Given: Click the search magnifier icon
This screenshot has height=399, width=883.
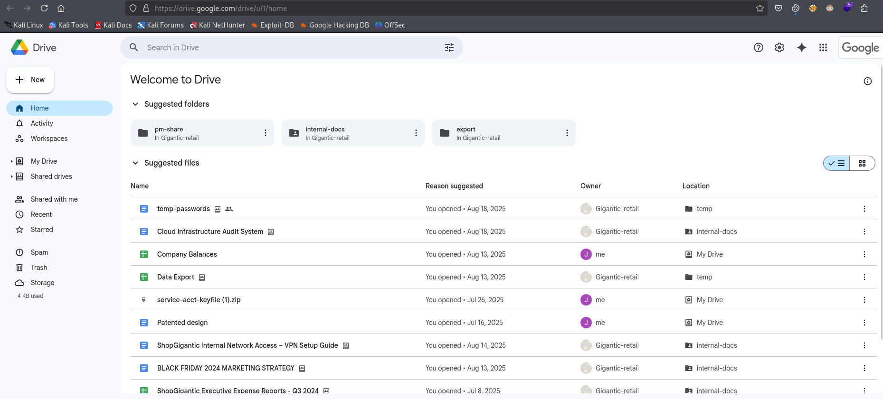Looking at the screenshot, I should (134, 47).
